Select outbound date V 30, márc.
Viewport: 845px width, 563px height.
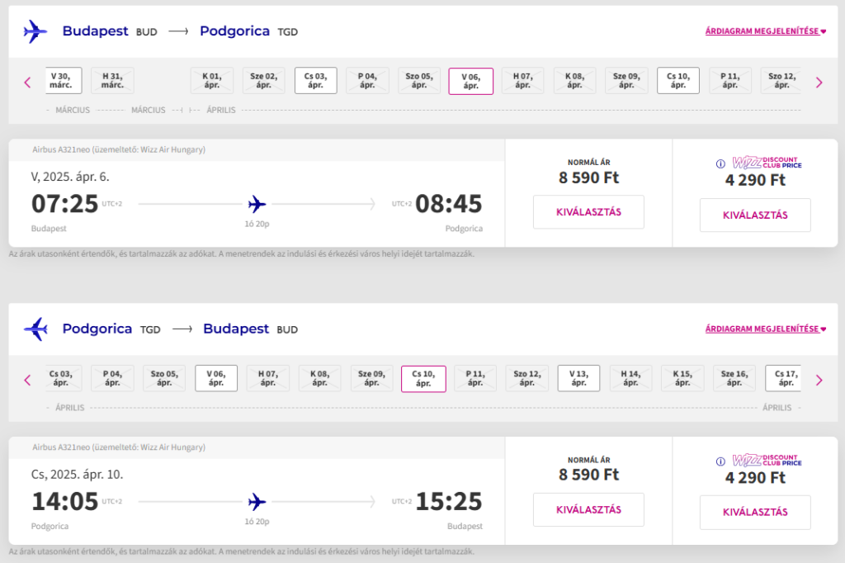click(63, 81)
